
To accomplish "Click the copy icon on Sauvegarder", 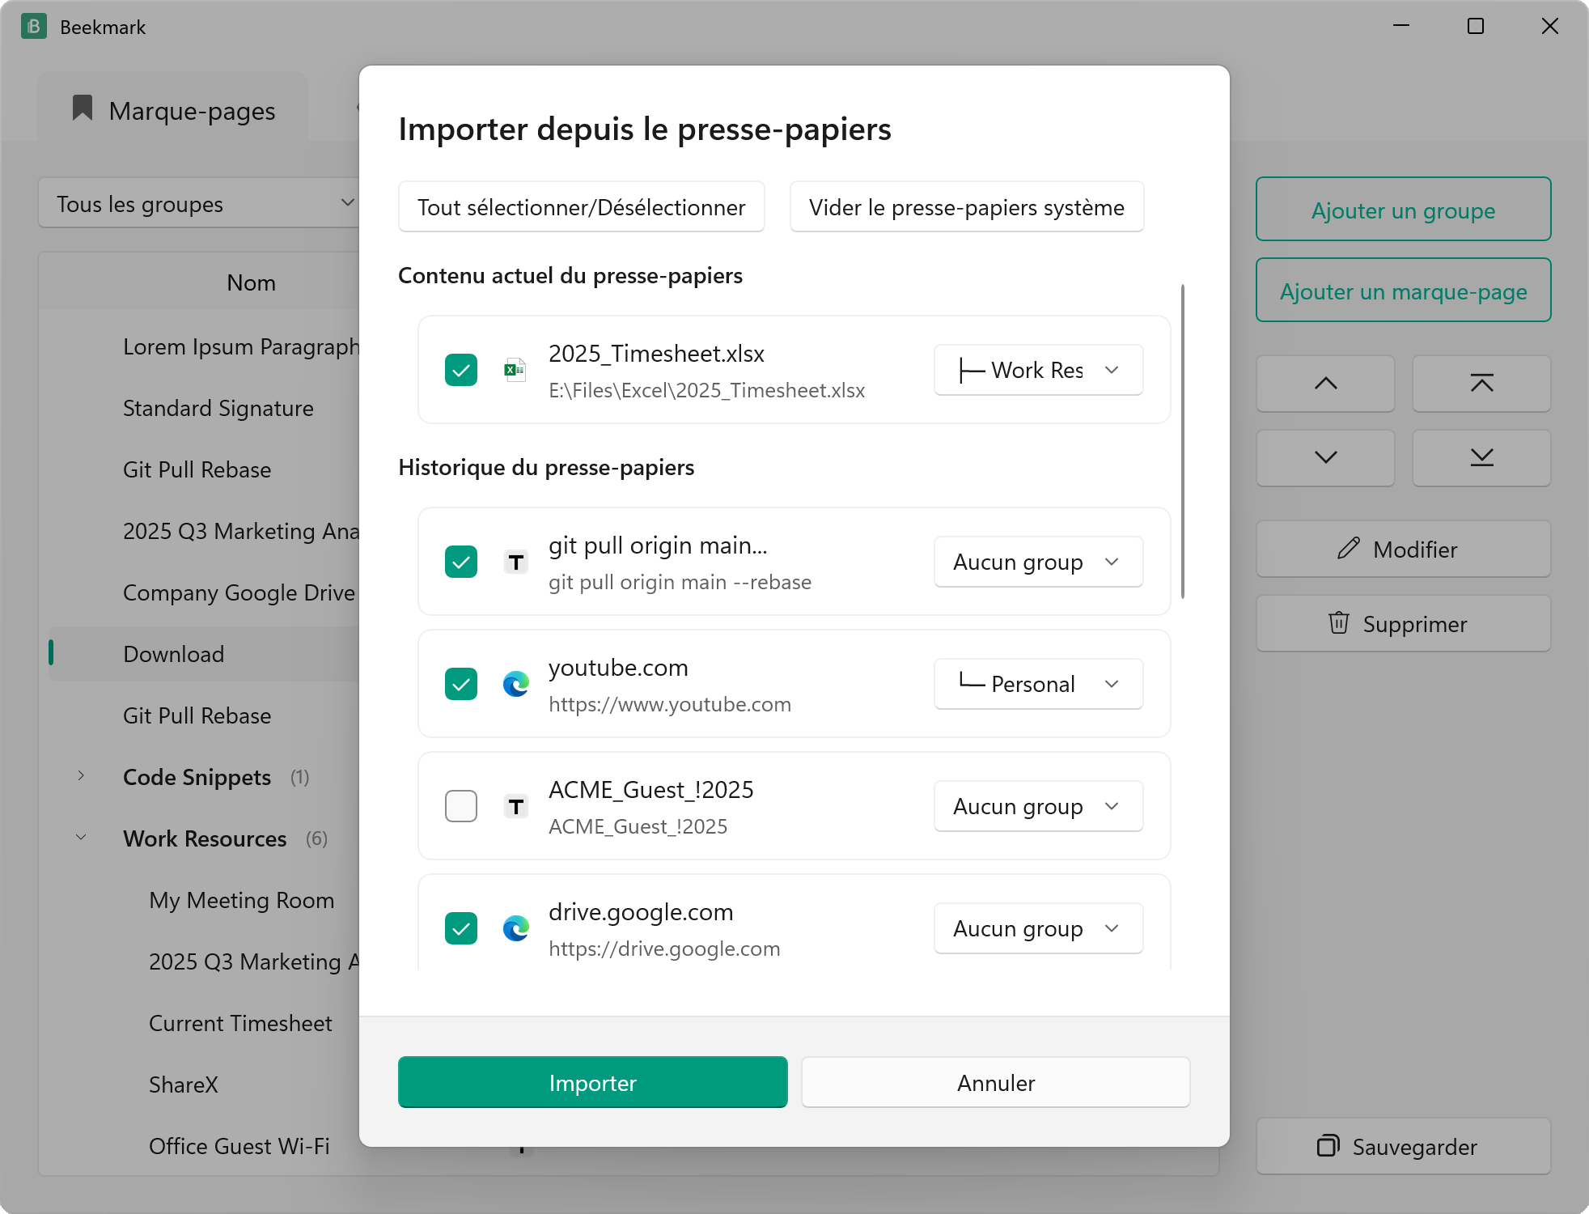I will (1328, 1146).
